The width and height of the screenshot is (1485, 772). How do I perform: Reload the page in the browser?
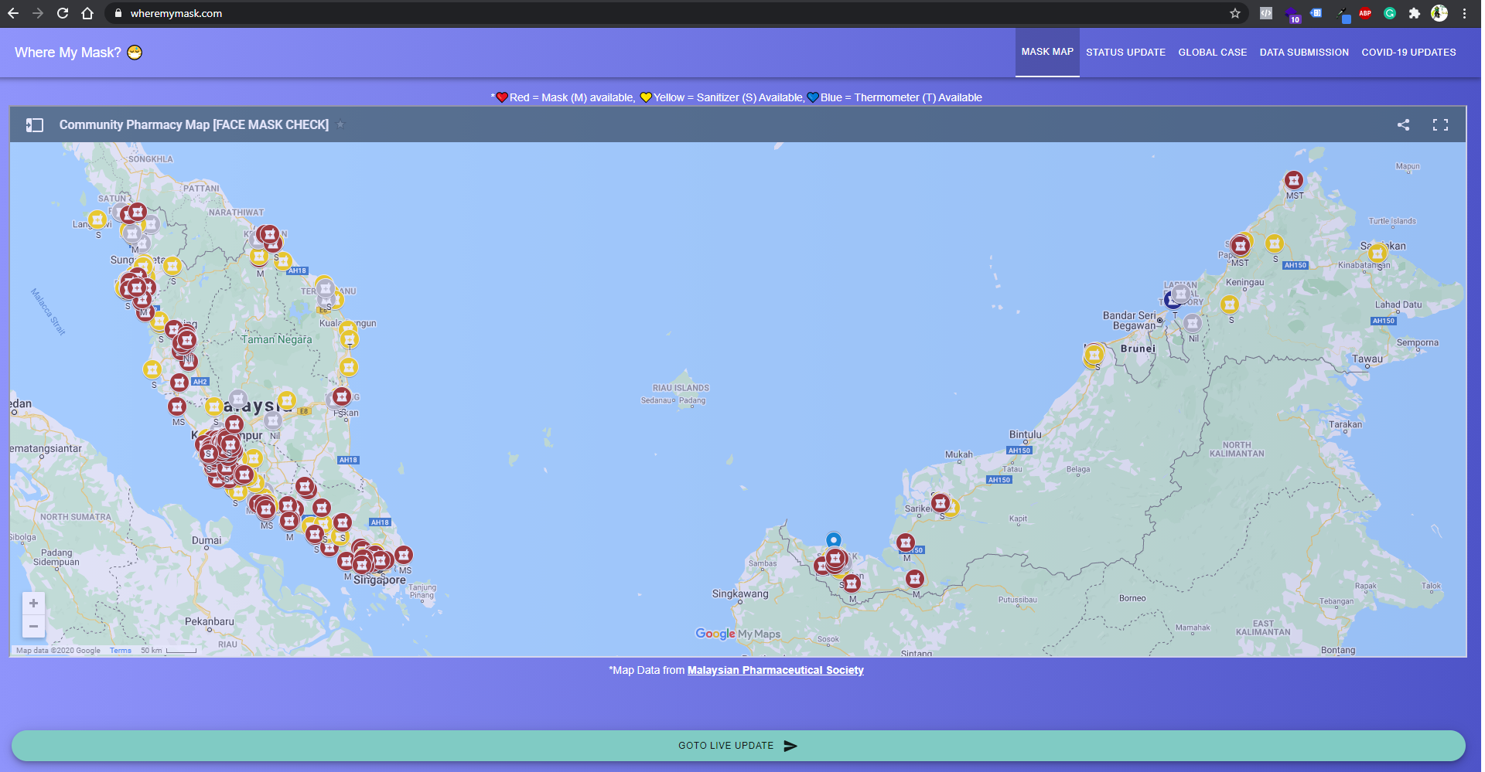point(63,13)
